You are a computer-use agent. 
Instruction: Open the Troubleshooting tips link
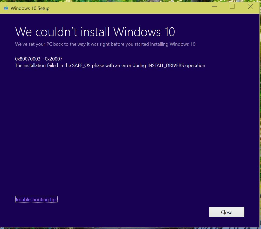point(37,199)
